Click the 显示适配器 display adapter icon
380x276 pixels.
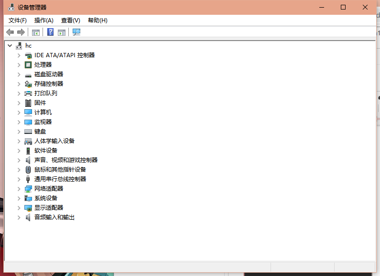pos(28,208)
